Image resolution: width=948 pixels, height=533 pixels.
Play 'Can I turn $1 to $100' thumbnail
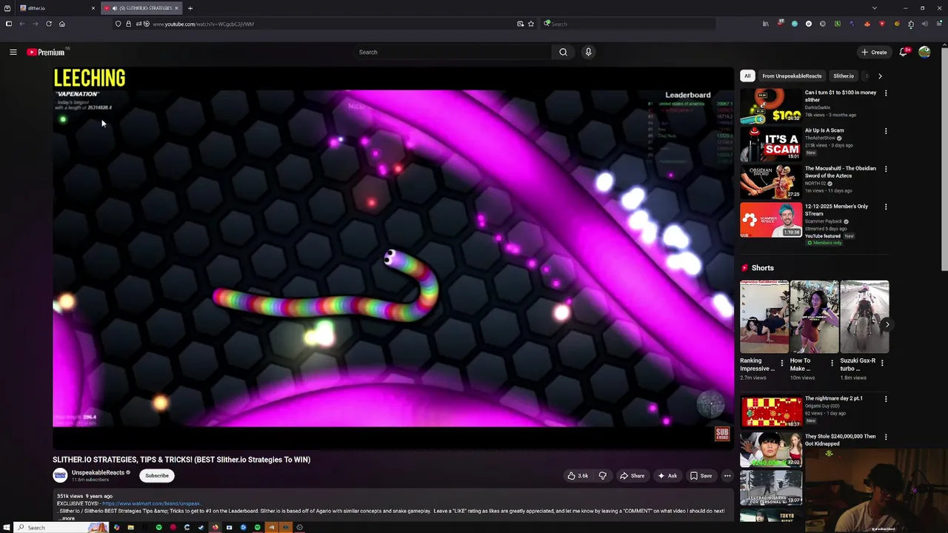tap(771, 106)
